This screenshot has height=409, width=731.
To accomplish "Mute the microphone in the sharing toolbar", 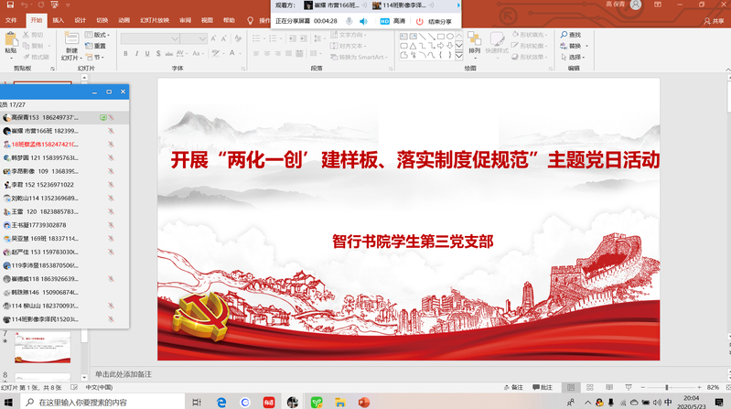I will point(349,20).
